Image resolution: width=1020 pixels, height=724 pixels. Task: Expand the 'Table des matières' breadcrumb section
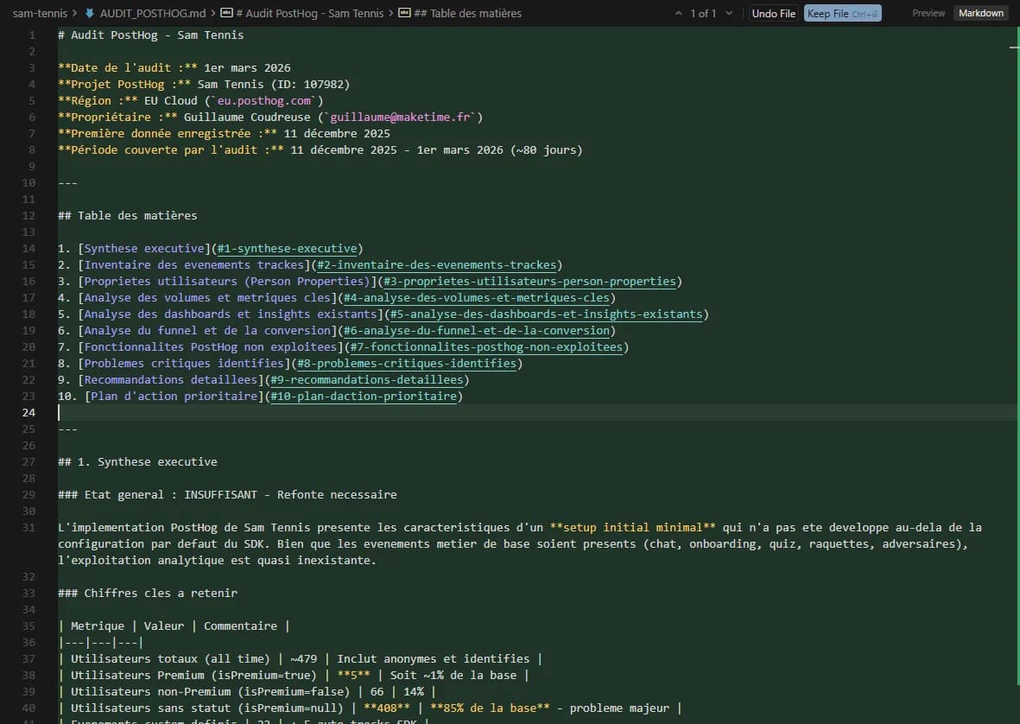(x=467, y=13)
